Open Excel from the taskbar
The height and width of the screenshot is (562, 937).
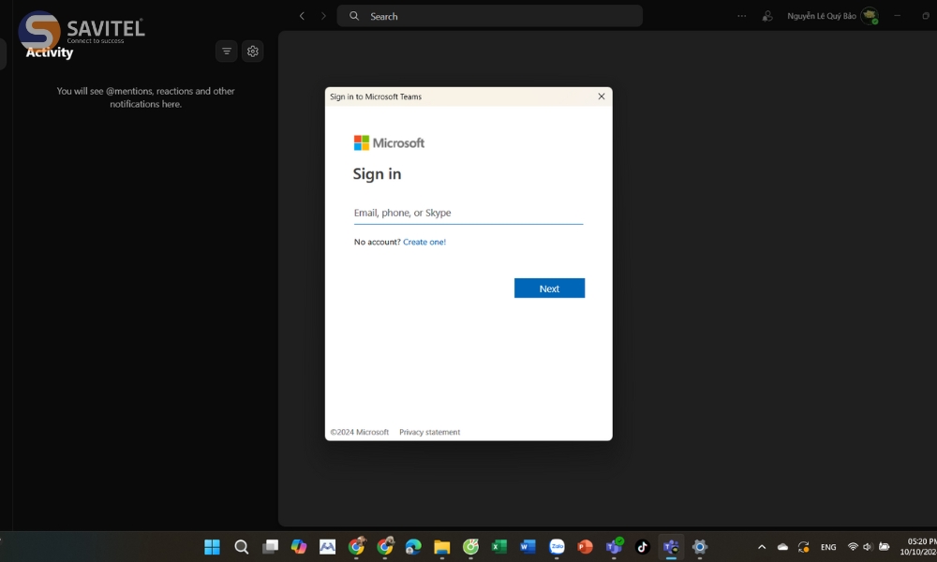499,546
